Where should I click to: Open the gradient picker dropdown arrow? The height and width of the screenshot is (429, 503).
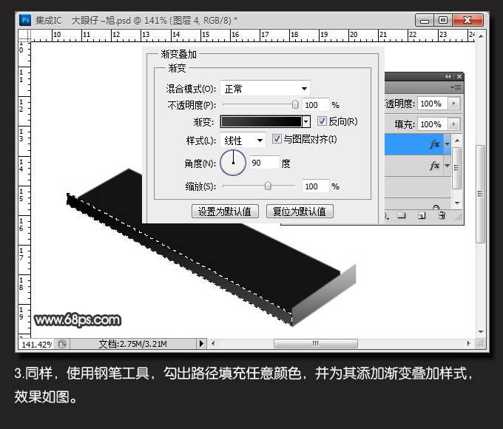pyautogui.click(x=306, y=121)
